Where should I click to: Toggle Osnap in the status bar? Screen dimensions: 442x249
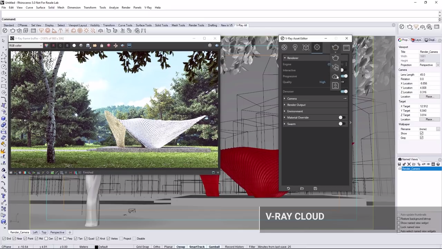coord(181,247)
